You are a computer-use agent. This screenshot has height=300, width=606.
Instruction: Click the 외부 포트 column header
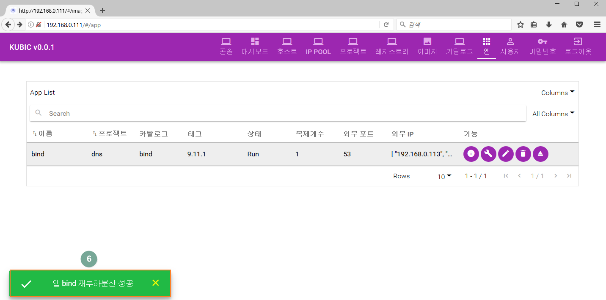[x=358, y=134]
